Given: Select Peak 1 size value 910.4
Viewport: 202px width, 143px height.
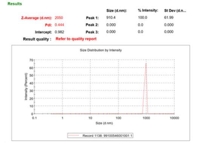Looking at the screenshot, I should [111, 18].
